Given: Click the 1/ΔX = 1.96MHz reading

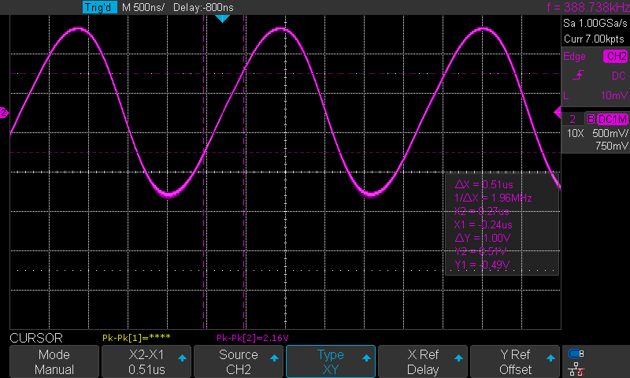Looking at the screenshot, I should (493, 198).
